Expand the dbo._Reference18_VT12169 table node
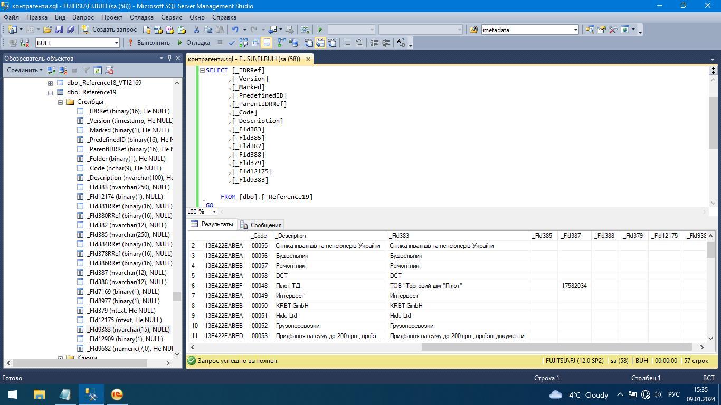Viewport: 721px width, 405px height. [x=50, y=83]
